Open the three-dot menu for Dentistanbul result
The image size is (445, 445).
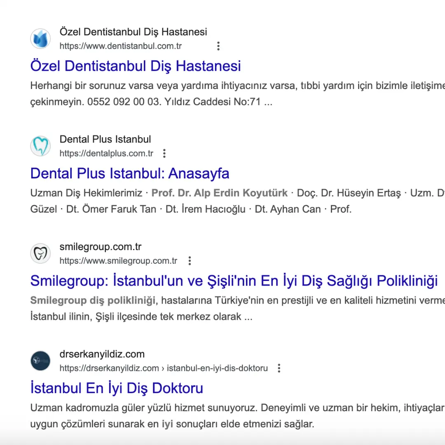(218, 46)
